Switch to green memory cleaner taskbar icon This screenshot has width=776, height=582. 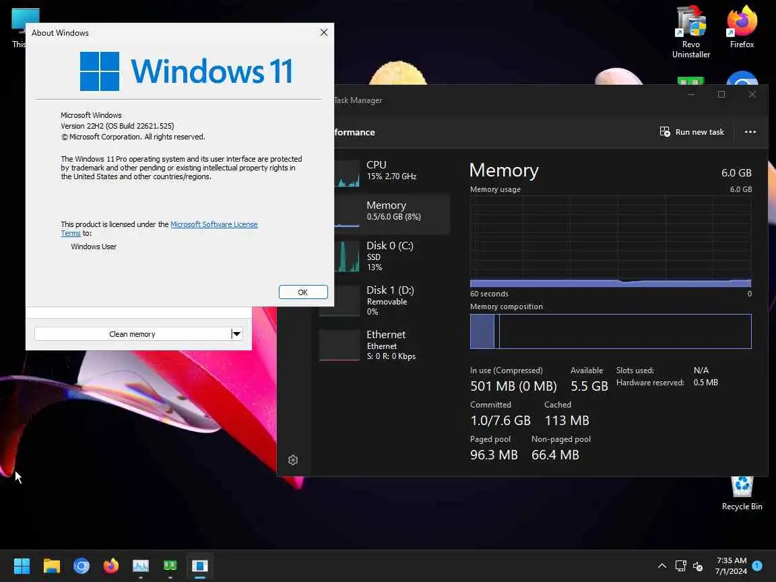click(x=170, y=566)
